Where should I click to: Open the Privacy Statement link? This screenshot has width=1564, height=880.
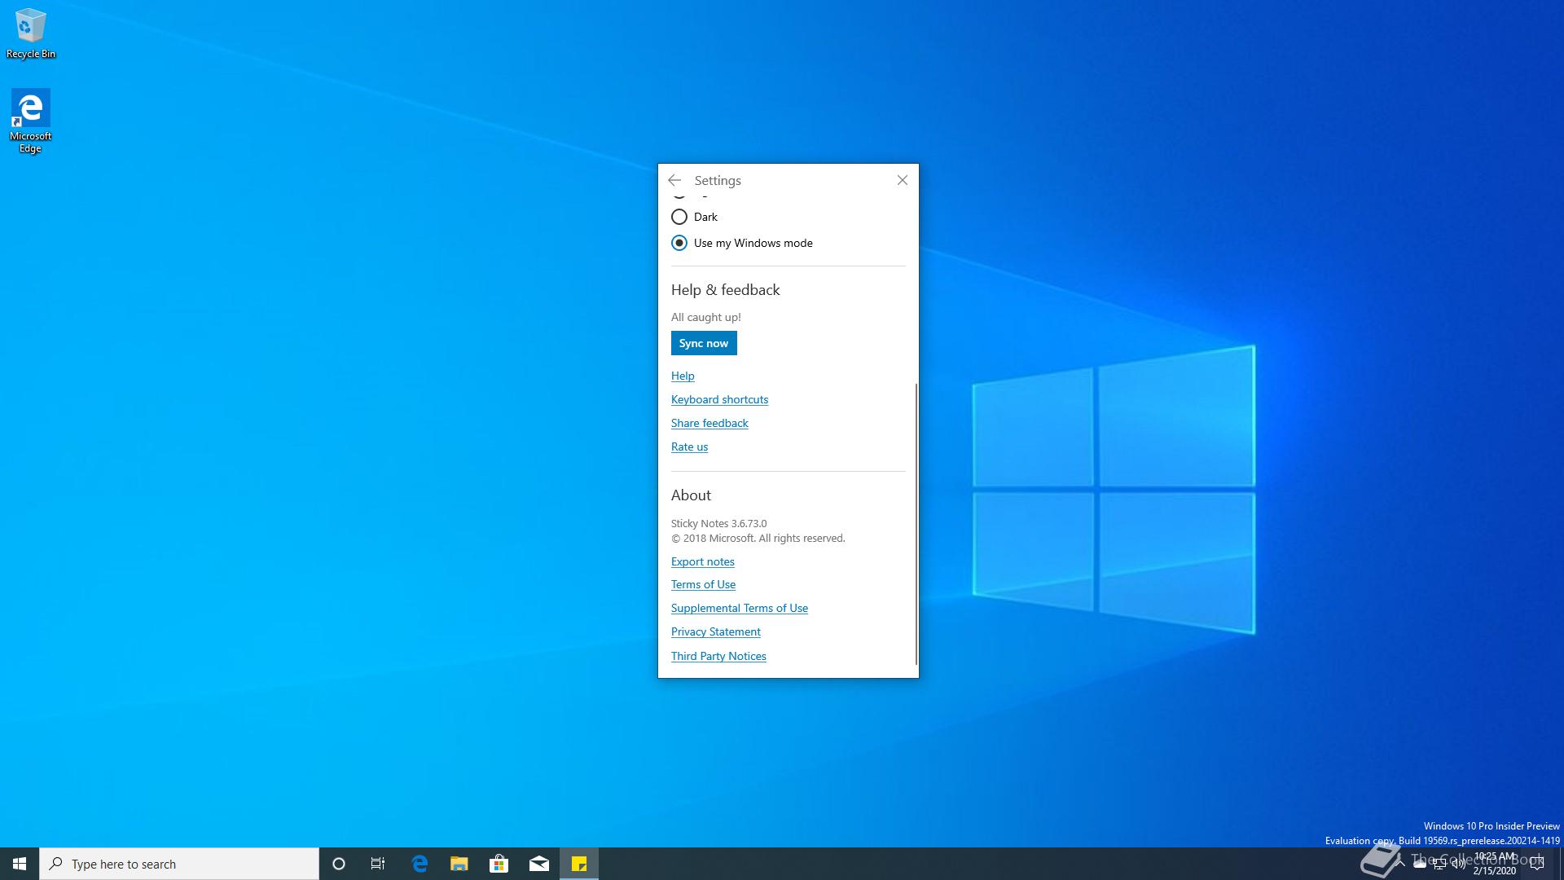coord(715,631)
